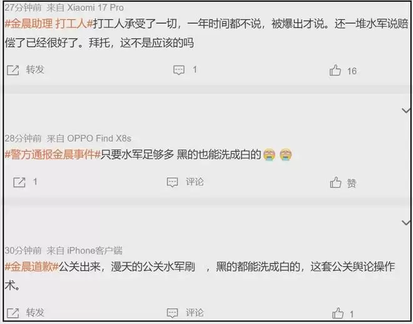The image size is (413, 324).
Task: Click 评论 label on the second post
Action: [195, 181]
